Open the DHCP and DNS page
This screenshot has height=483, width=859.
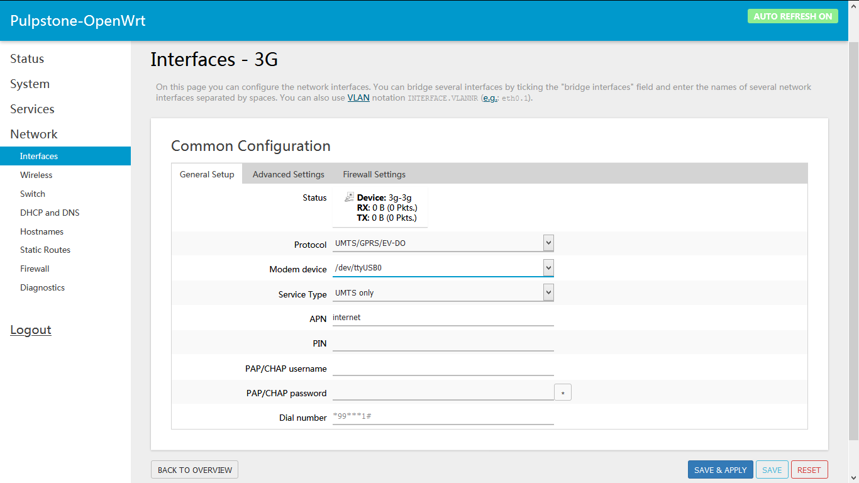pos(50,213)
